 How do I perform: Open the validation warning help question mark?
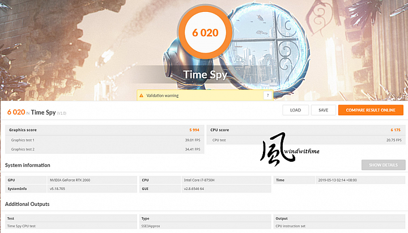tap(267, 96)
